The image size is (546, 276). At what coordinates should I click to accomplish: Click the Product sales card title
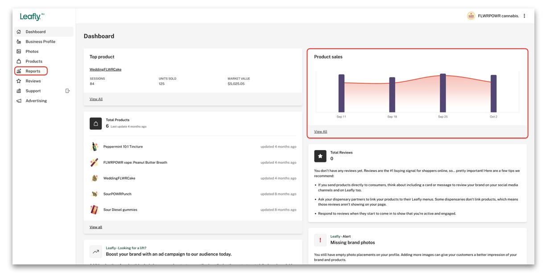pos(328,57)
